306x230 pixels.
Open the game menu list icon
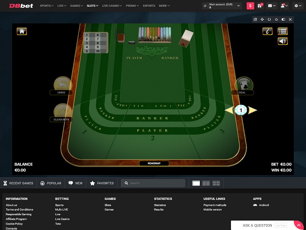point(283,31)
